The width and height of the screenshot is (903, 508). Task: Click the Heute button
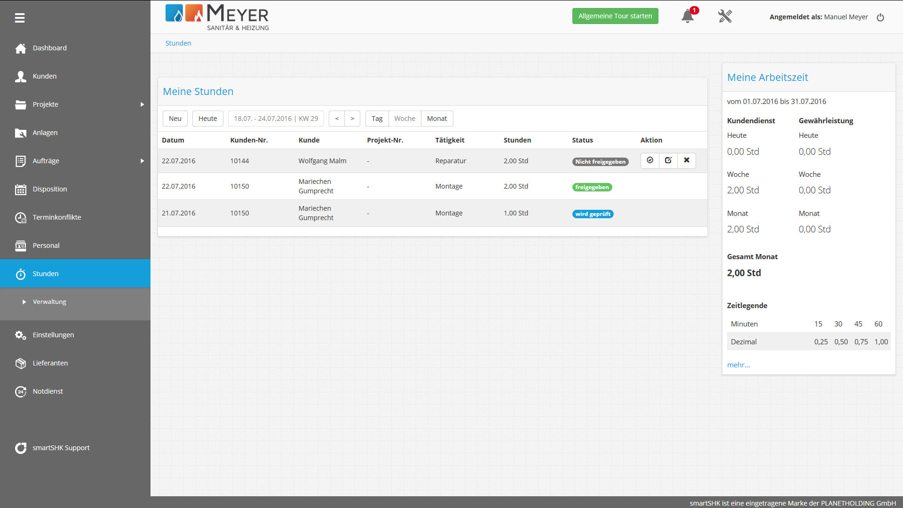[207, 119]
